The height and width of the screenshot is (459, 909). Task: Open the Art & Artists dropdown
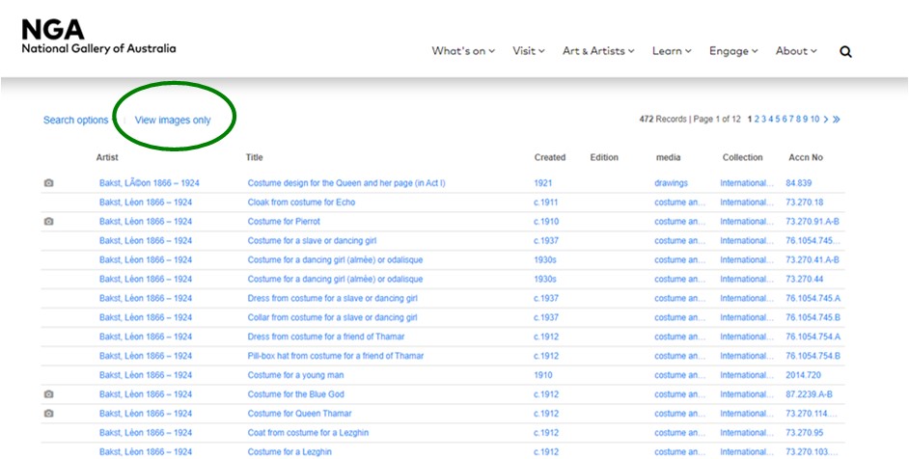click(599, 52)
